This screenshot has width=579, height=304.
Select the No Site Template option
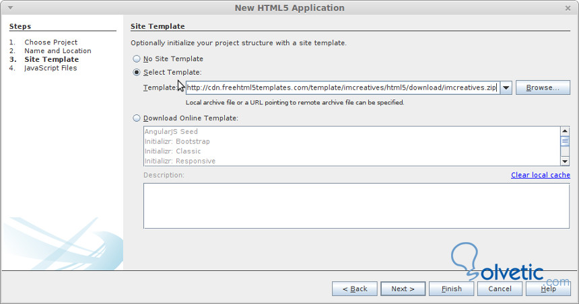click(137, 59)
